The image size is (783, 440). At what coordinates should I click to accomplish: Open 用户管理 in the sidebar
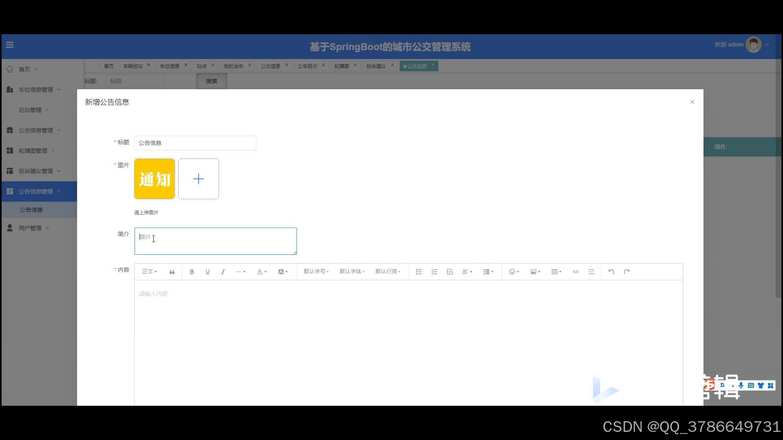tap(30, 228)
